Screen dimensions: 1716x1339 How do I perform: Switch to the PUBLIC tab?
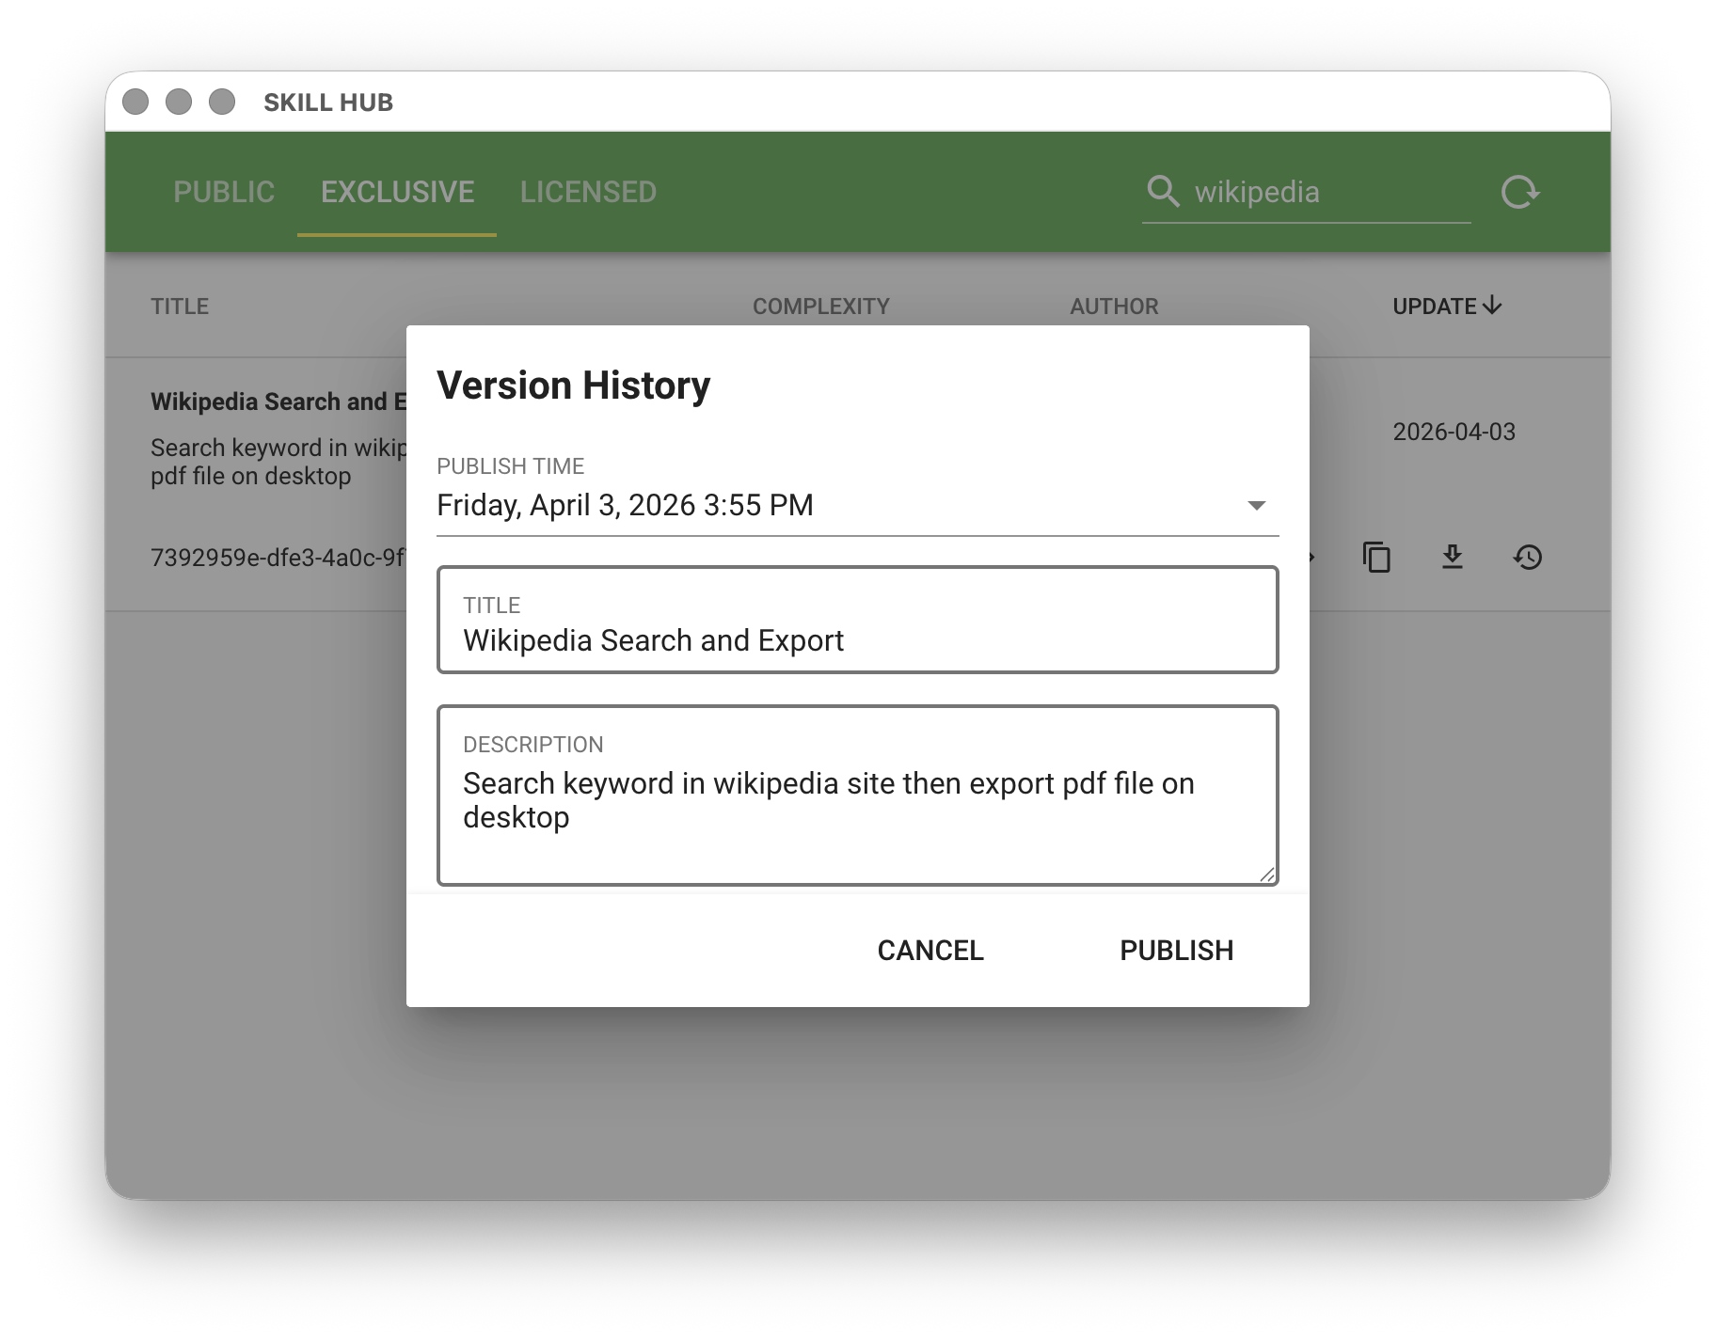(224, 192)
